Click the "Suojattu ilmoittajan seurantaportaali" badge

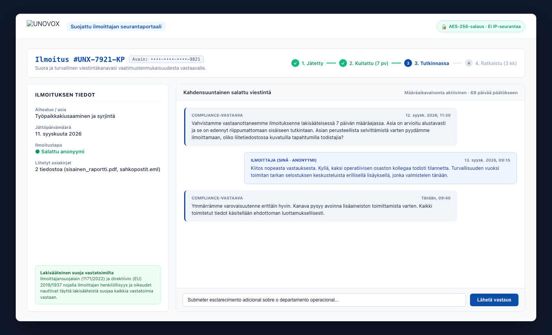click(x=116, y=26)
